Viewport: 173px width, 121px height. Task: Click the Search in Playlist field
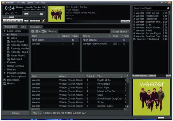(149, 8)
